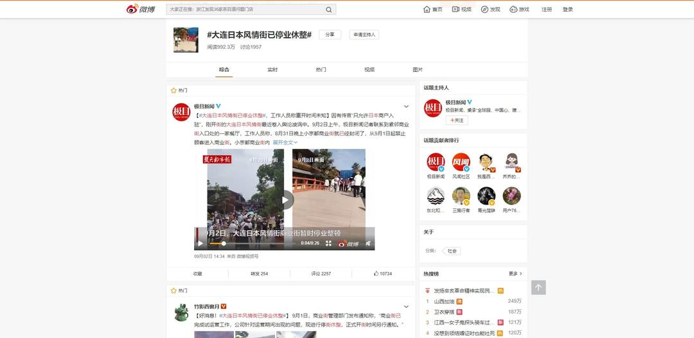
Task: Click 极目新闻 username in first post
Action: (204, 106)
